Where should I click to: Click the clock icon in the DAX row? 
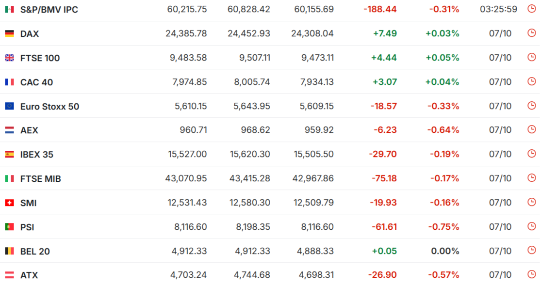click(x=532, y=33)
